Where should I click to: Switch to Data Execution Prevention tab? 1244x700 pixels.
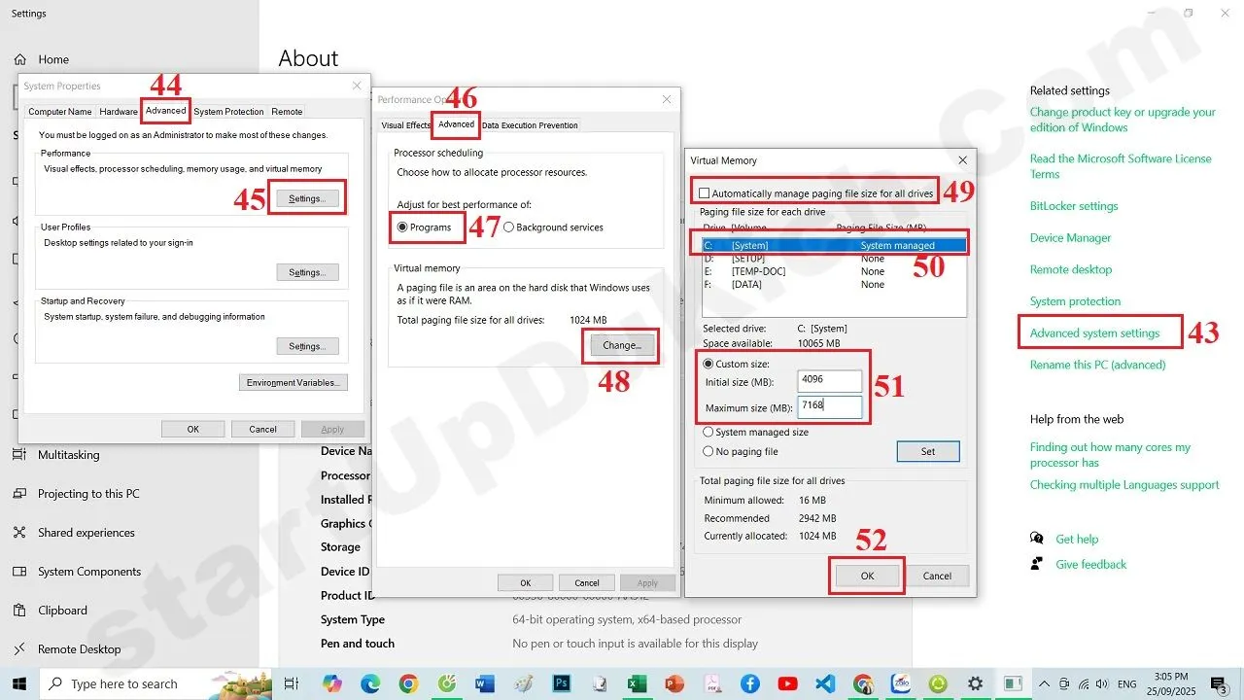point(530,125)
